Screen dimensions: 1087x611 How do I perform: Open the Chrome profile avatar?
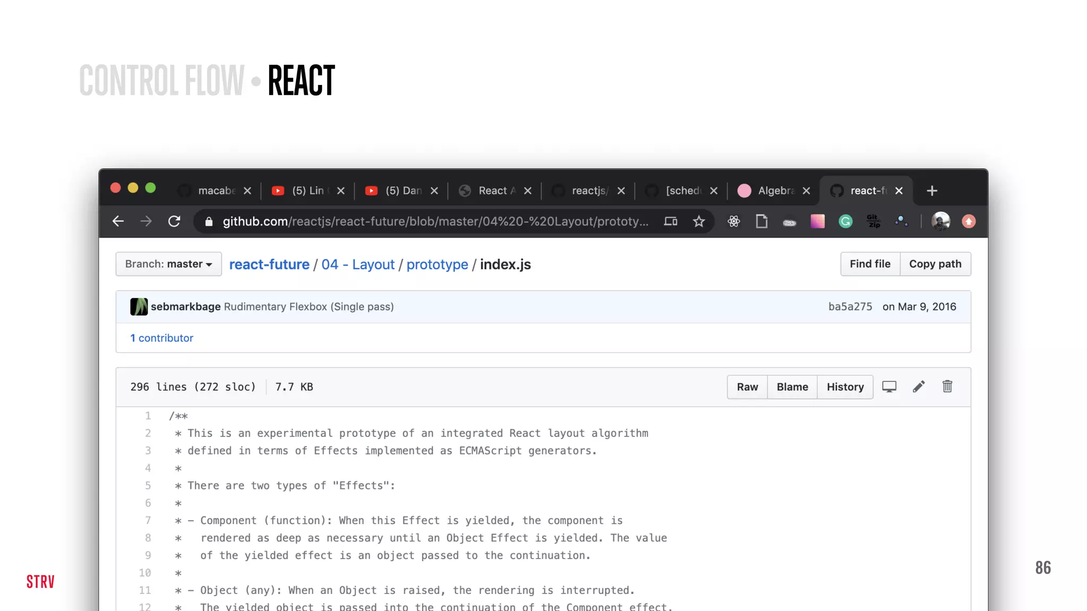tap(941, 221)
